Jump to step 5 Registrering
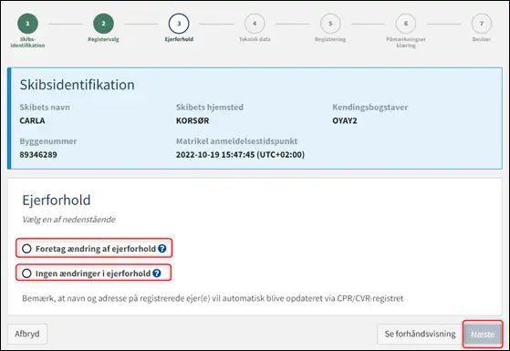The width and height of the screenshot is (510, 351). (330, 24)
